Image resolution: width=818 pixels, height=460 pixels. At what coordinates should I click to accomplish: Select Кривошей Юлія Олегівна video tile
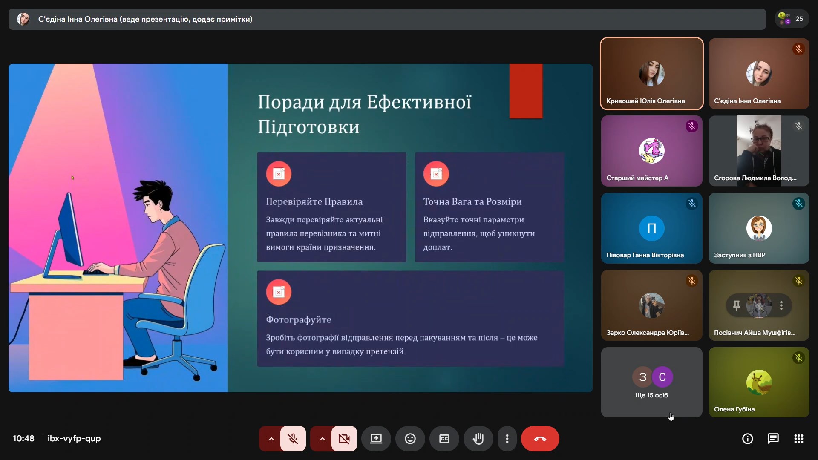pos(651,74)
